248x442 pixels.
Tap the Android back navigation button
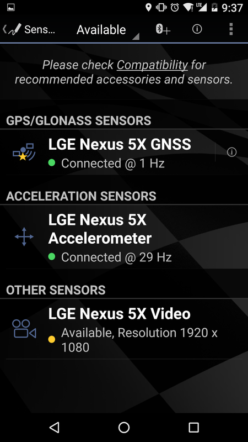pyautogui.click(x=54, y=427)
